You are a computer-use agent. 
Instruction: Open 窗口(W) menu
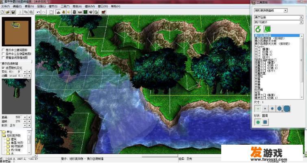point(103,7)
